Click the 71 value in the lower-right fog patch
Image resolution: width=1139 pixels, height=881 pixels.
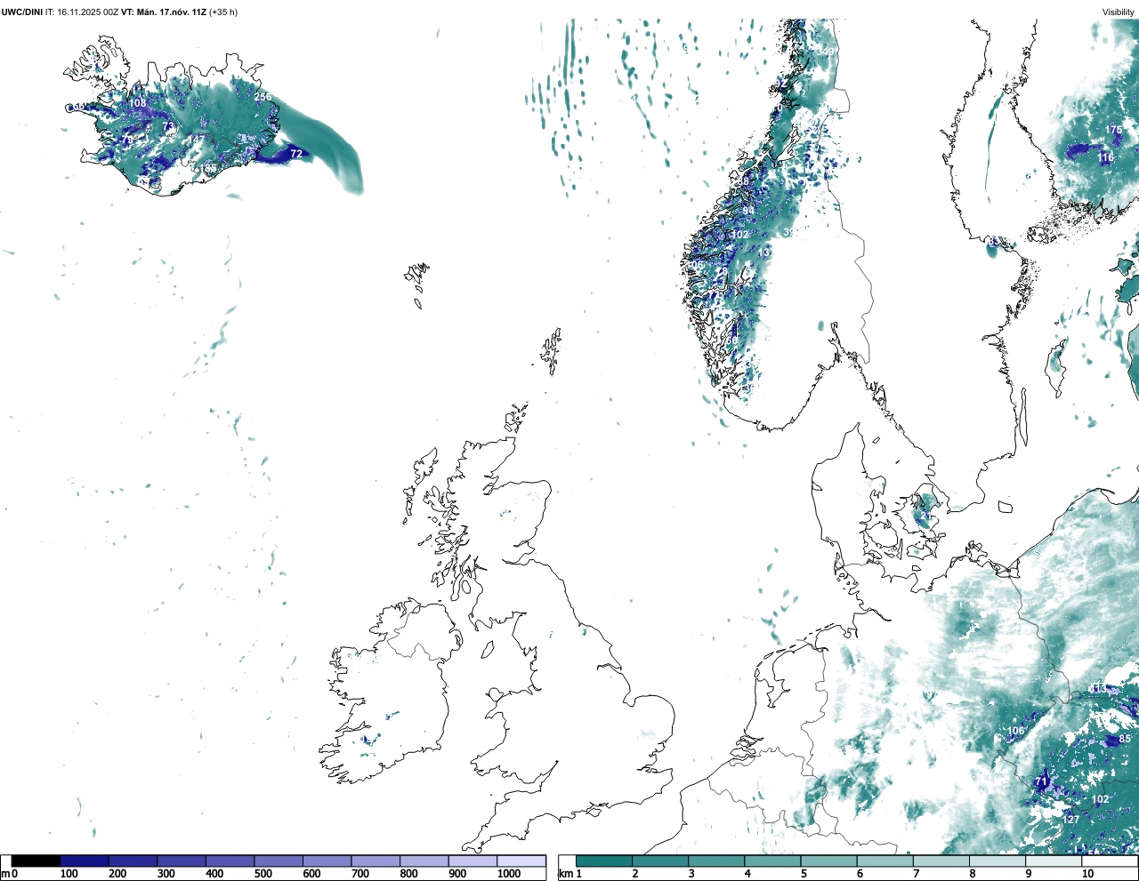tap(1042, 781)
